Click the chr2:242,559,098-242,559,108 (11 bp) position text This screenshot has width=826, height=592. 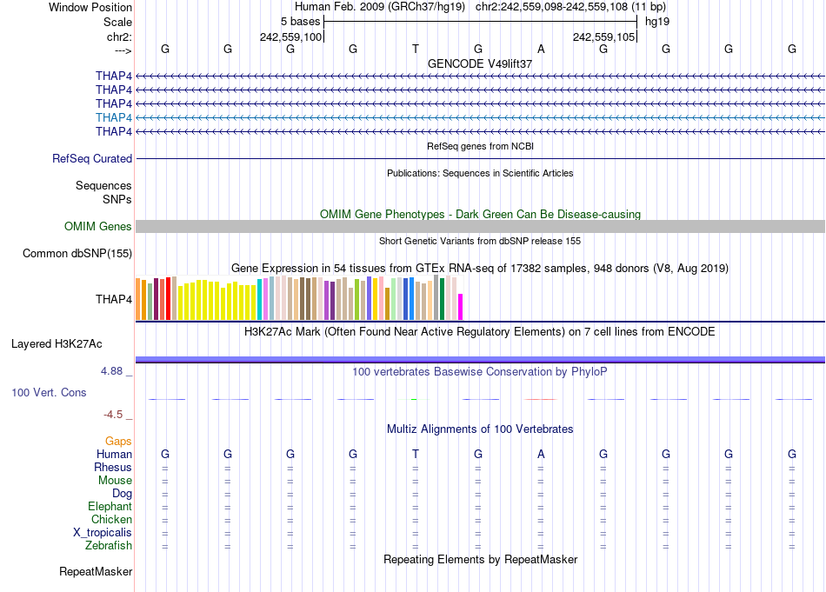pos(570,7)
